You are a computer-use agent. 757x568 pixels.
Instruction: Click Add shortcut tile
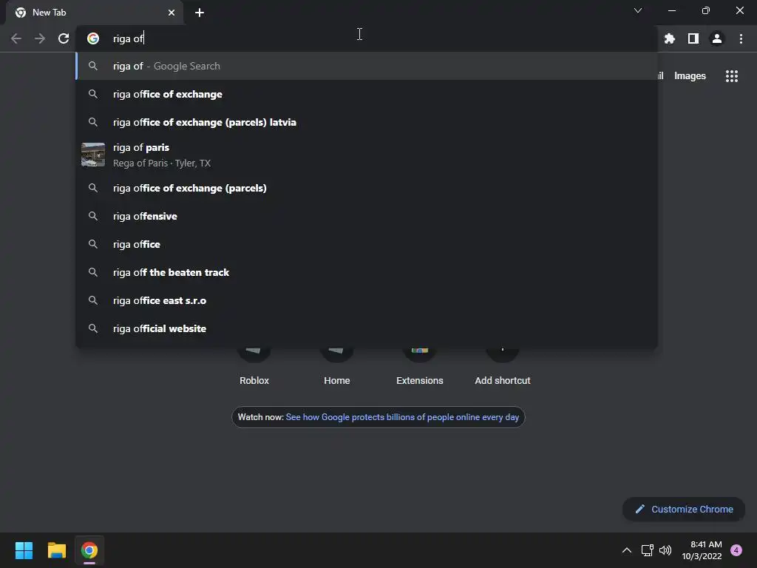pos(502,365)
